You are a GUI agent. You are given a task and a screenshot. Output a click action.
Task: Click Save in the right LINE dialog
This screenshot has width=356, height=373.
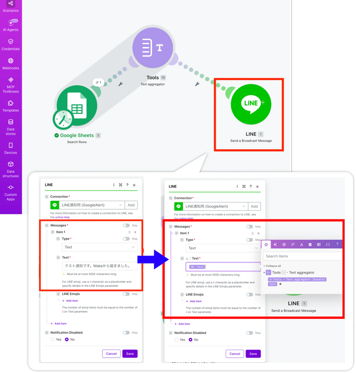point(253,354)
